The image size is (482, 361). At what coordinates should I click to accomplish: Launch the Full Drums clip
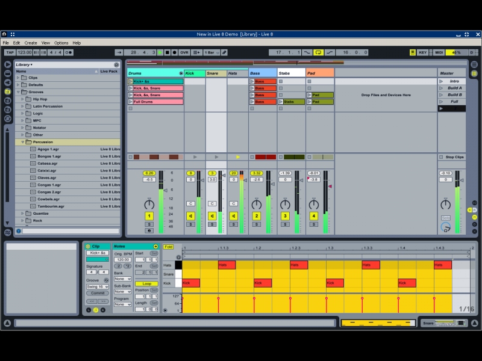coord(131,102)
